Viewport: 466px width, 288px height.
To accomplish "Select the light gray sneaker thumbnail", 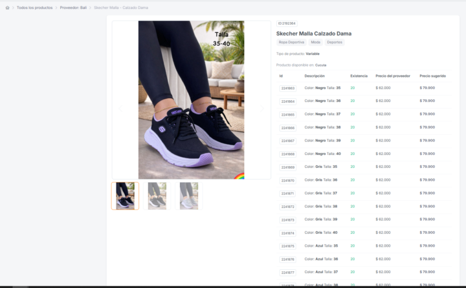I will pyautogui.click(x=189, y=196).
